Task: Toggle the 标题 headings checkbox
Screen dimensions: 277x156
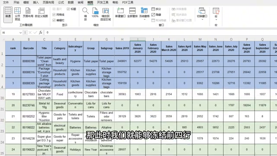Action: coord(68,9)
